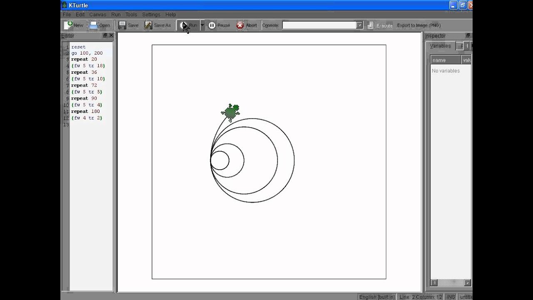This screenshot has width=533, height=300.
Task: Expand the Console history dropdown
Action: [x=359, y=25]
